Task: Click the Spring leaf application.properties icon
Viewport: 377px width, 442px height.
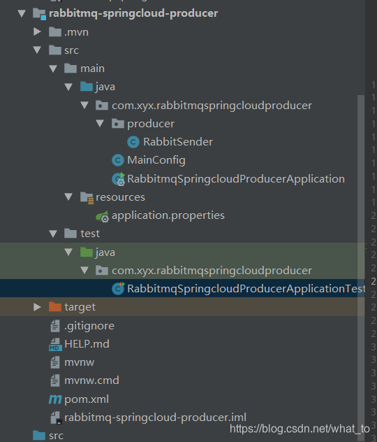Action: pyautogui.click(x=102, y=216)
